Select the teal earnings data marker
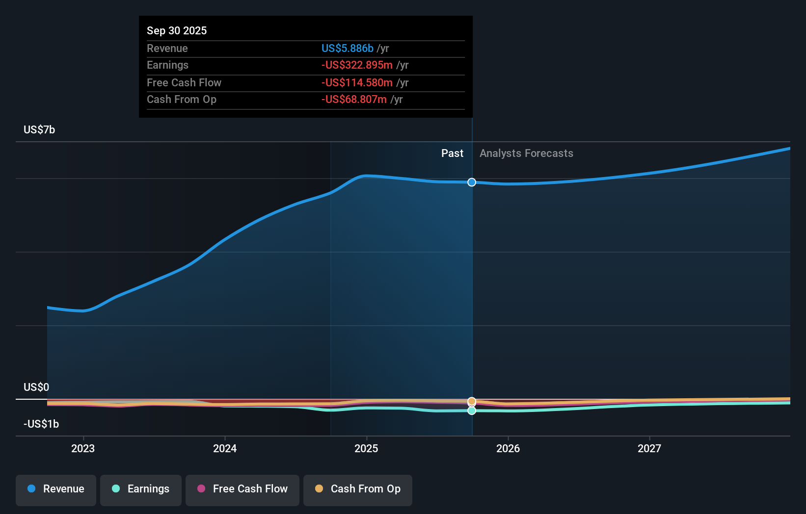Image resolution: width=806 pixels, height=514 pixels. pos(471,411)
